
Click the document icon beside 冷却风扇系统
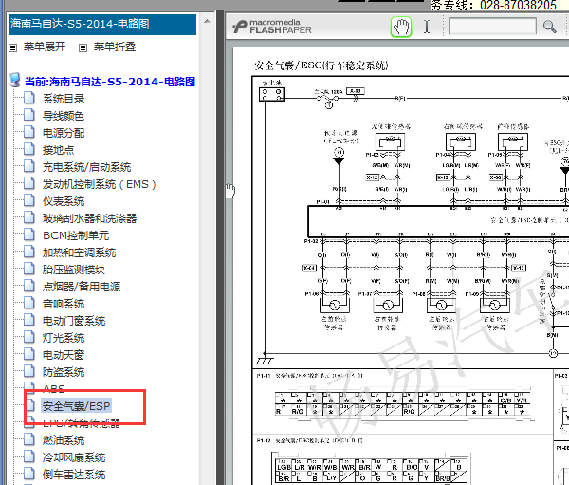(29, 457)
